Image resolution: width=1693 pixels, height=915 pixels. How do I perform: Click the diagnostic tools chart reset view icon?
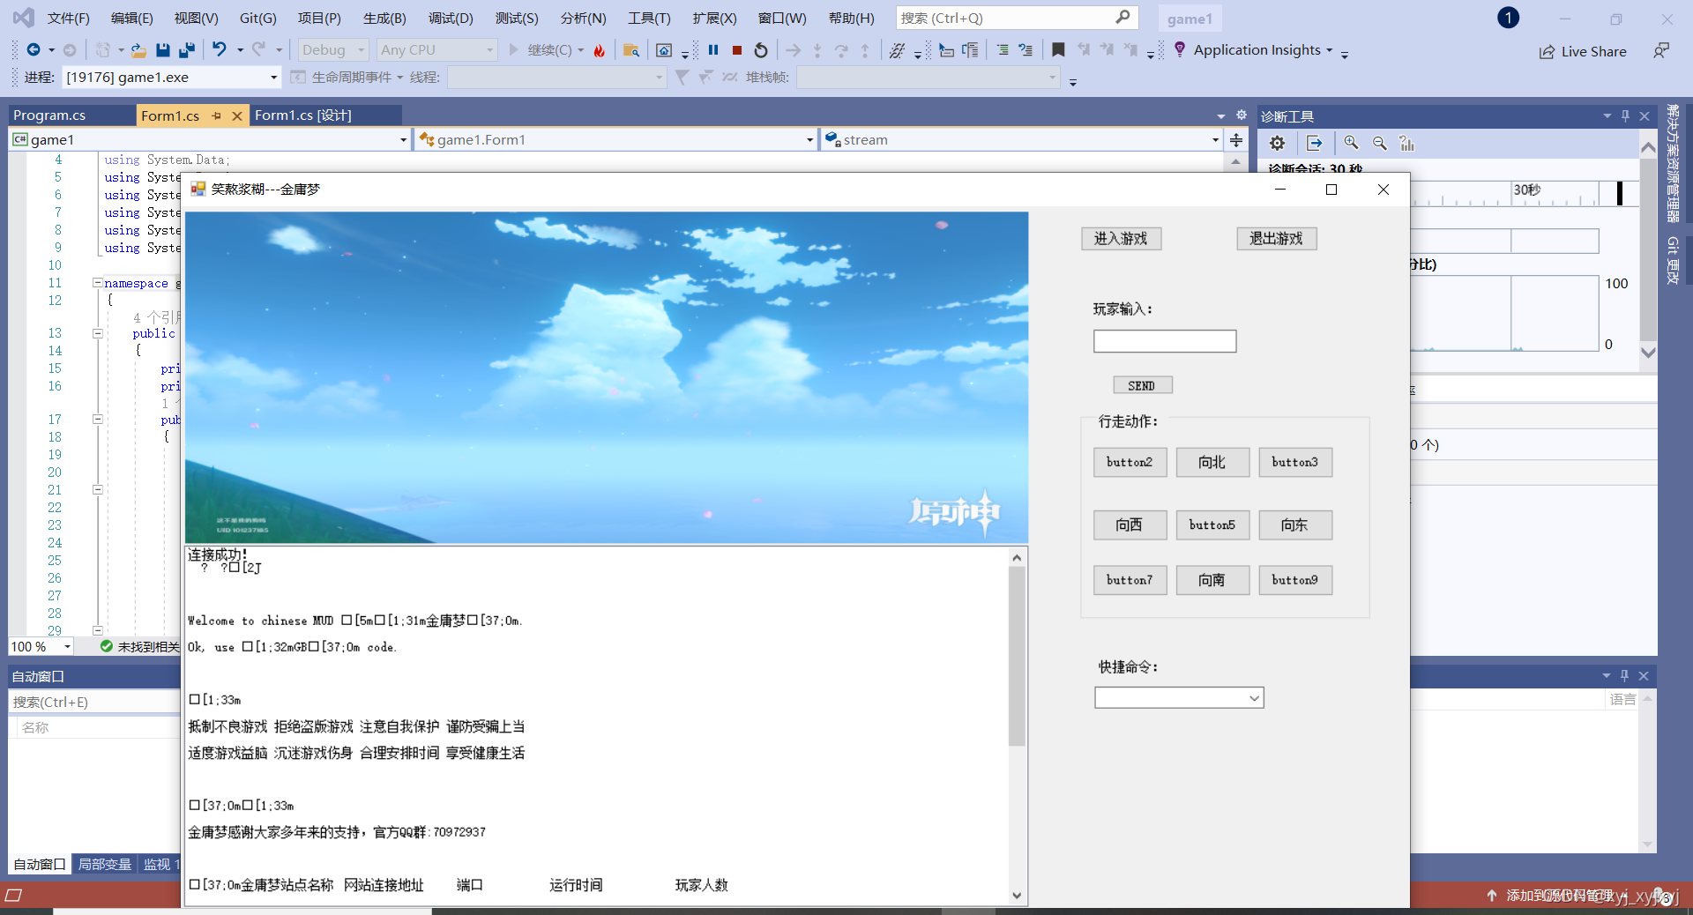[1407, 143]
